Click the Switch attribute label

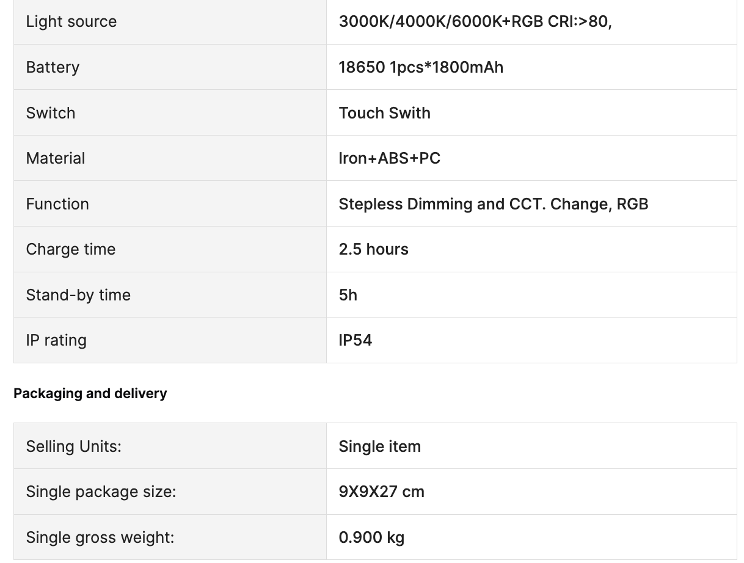pyautogui.click(x=51, y=113)
